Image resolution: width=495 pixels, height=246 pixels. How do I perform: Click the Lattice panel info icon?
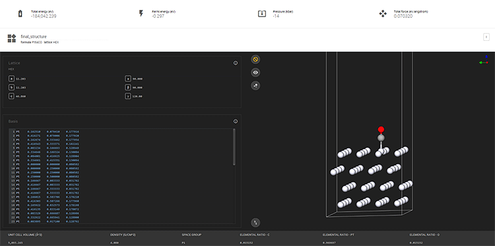click(235, 63)
